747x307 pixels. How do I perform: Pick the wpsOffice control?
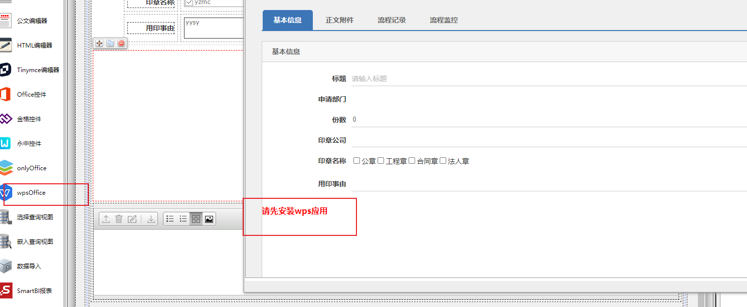30,192
